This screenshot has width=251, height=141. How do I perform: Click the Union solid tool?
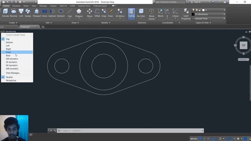(45, 13)
